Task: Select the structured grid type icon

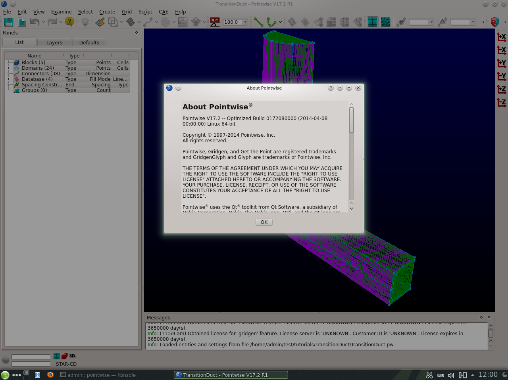Action: 372,22
